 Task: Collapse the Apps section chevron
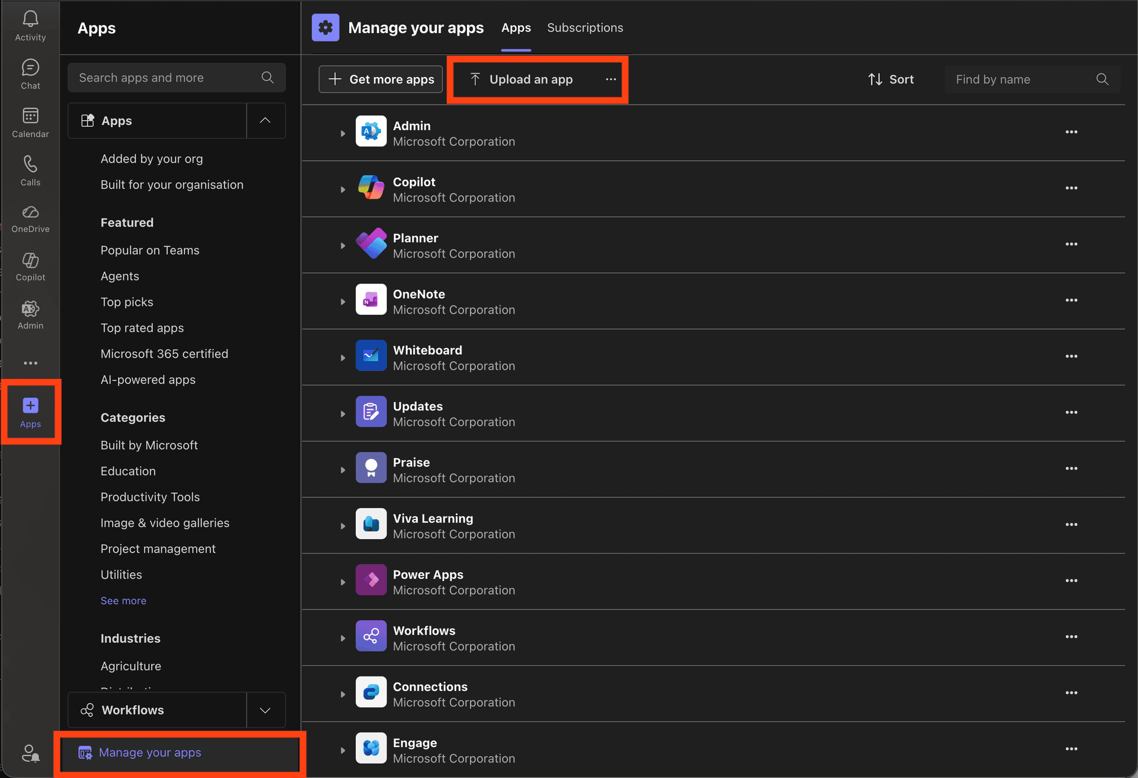click(x=266, y=120)
